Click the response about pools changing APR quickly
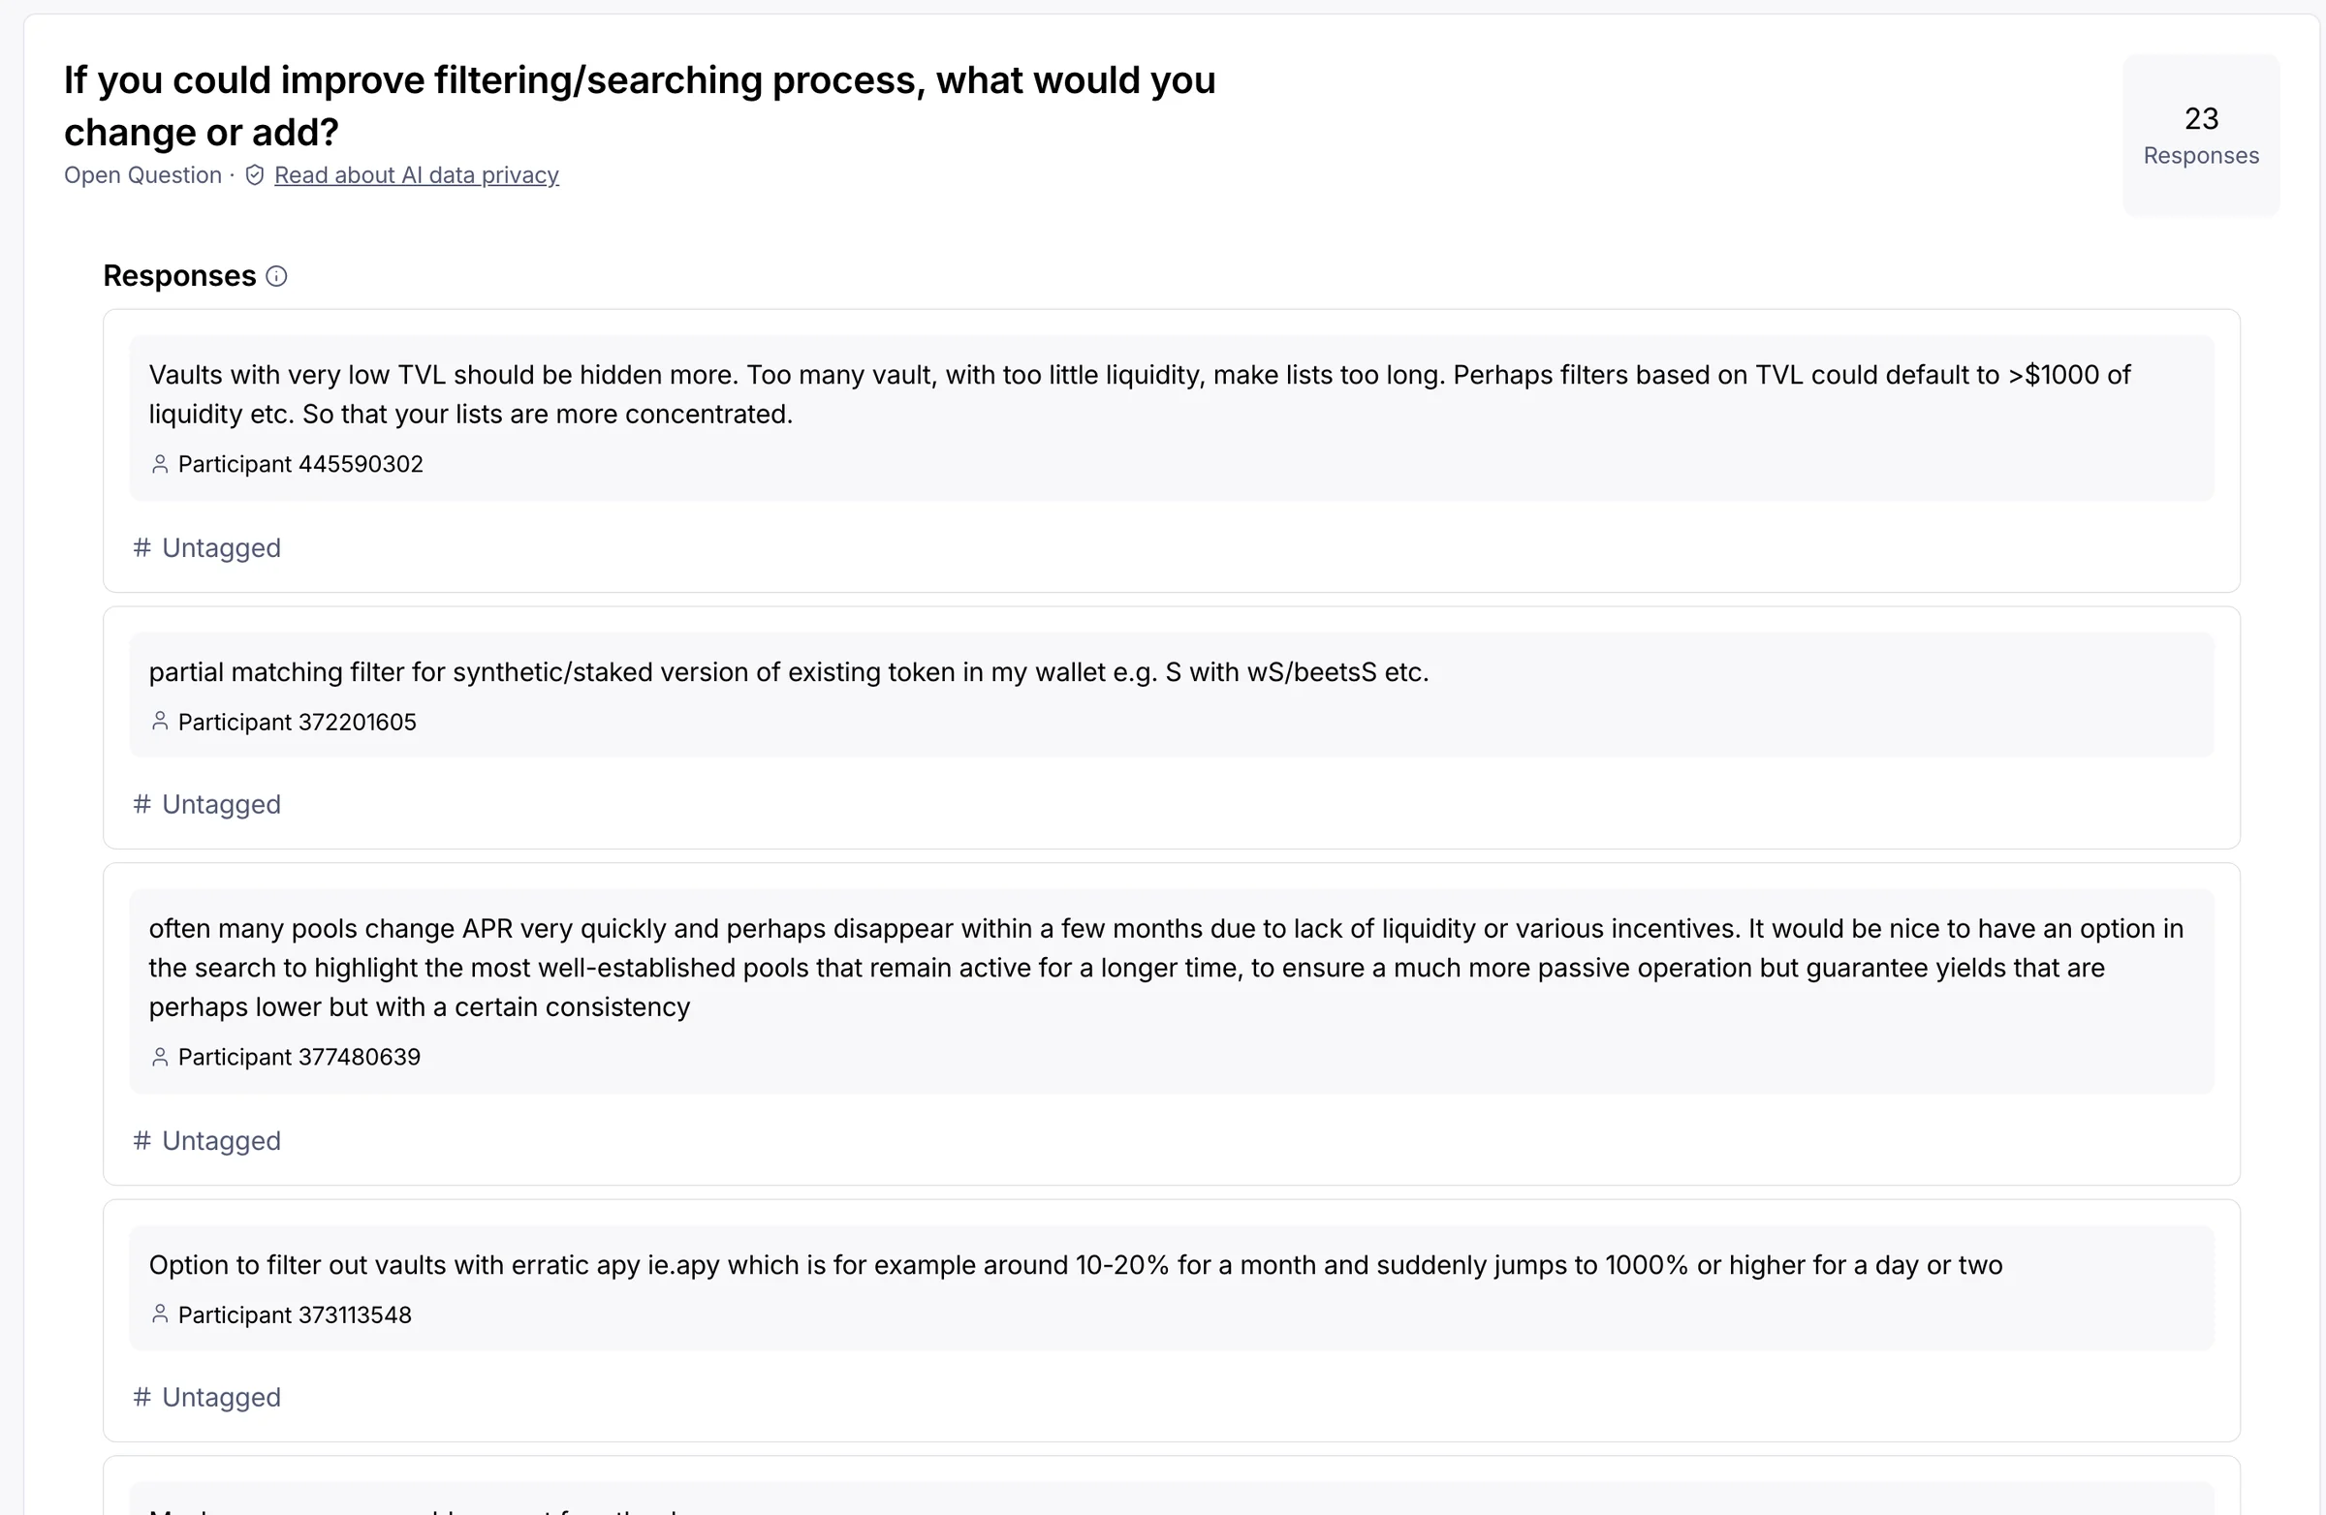Viewport: 2326px width, 1515px height. [x=1166, y=968]
